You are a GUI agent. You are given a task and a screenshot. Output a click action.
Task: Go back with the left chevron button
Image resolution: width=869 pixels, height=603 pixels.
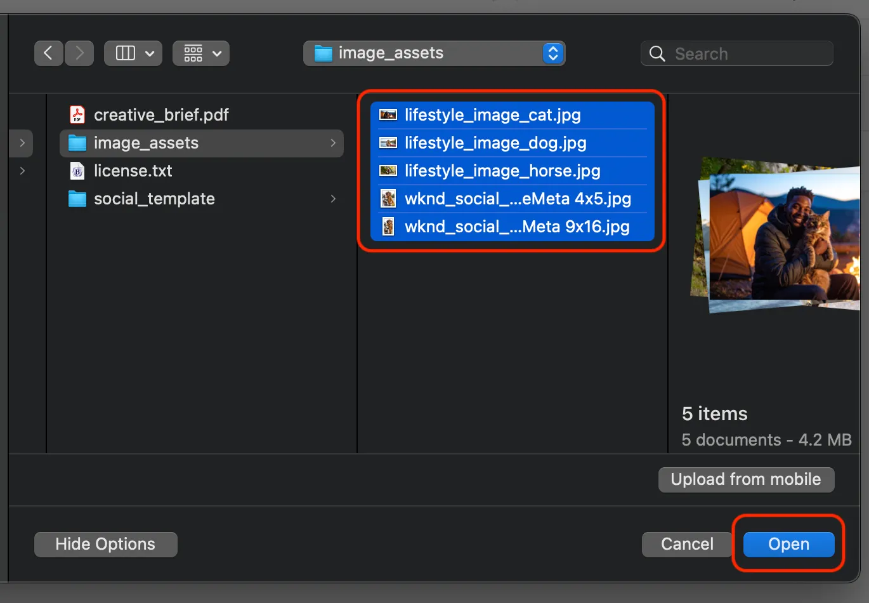[x=49, y=53]
